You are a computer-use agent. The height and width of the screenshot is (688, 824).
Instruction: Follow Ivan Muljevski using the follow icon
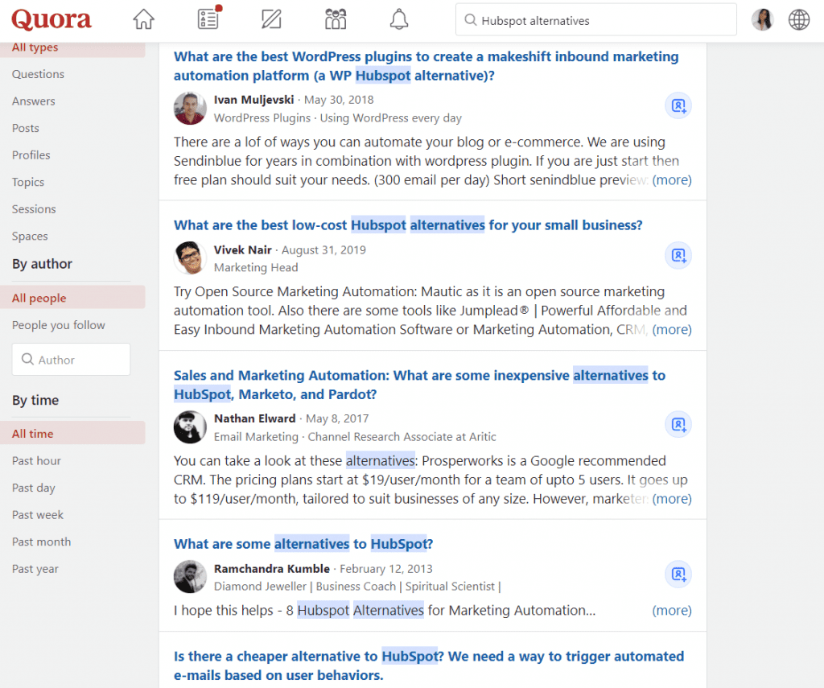point(678,106)
